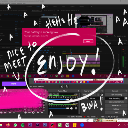Remove selected source with minus icon
The image size is (128, 128).
(x=29, y=113)
